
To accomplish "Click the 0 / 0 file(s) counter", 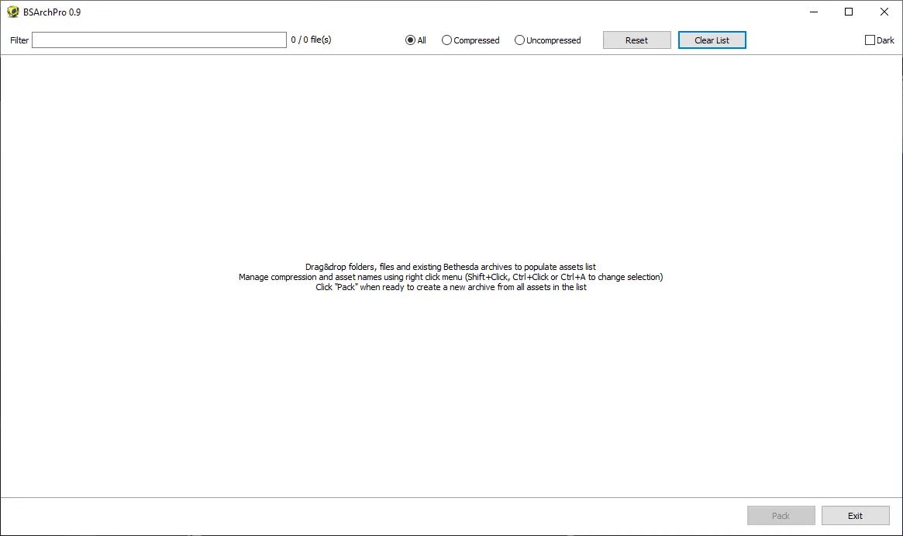I will (311, 40).
